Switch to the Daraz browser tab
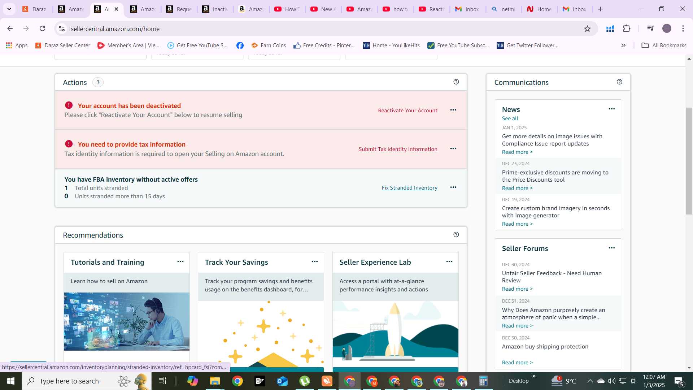The width and height of the screenshot is (693, 390). coord(34,9)
